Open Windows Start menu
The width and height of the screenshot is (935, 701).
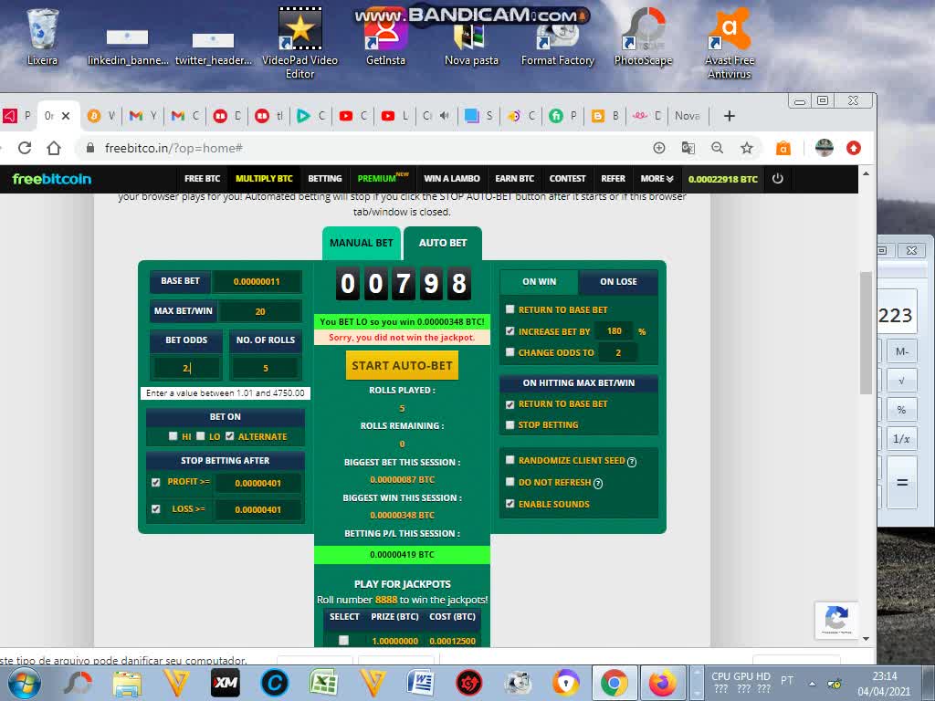point(25,683)
